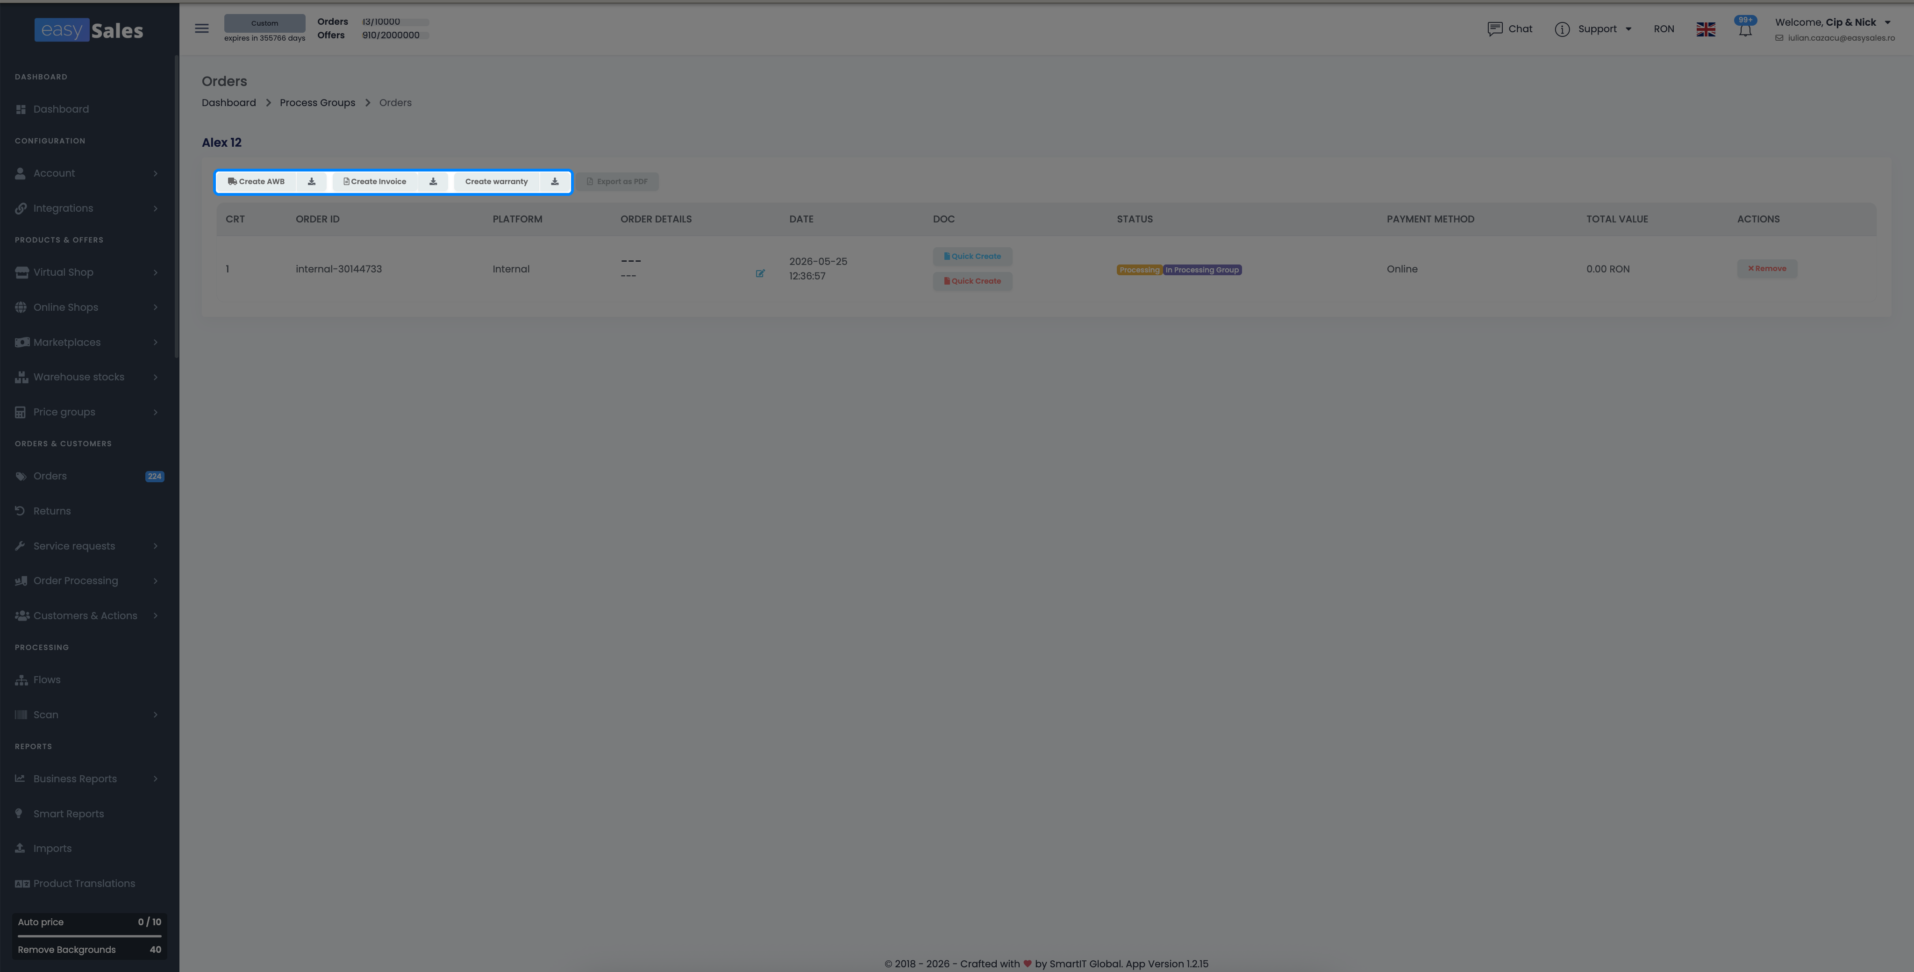Open the notifications bell
This screenshot has width=1914, height=972.
tap(1745, 30)
